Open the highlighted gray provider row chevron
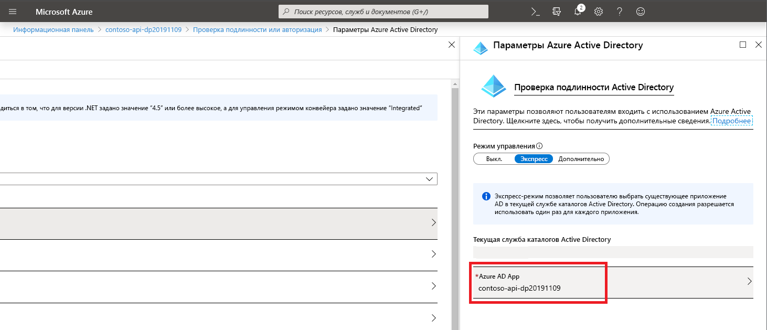This screenshot has height=330, width=767. coord(433,222)
